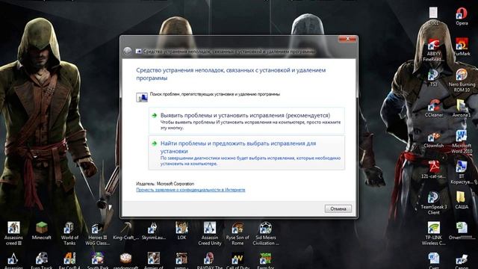The height and width of the screenshot is (269, 478).
Task: Open the Farm for shortcut
Action: click(x=266, y=261)
